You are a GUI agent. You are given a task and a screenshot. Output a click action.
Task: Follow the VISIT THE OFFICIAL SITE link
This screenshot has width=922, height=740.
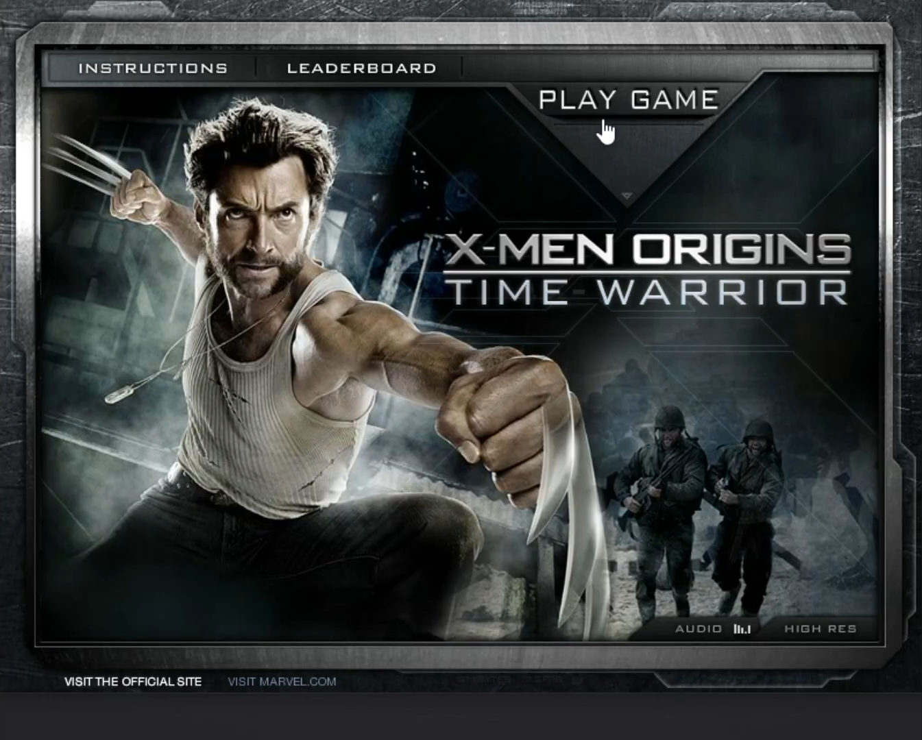[133, 682]
